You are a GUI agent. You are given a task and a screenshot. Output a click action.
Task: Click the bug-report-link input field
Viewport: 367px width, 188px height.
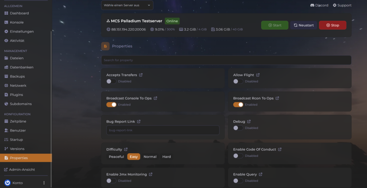click(163, 130)
